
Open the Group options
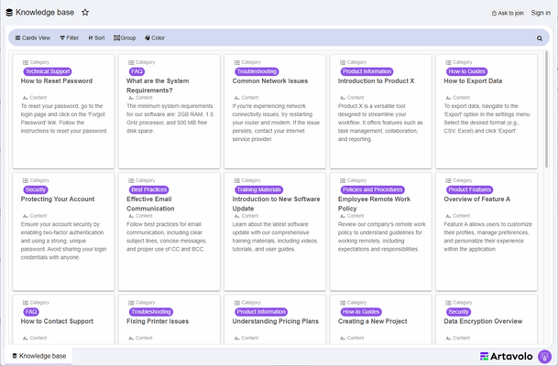(125, 38)
